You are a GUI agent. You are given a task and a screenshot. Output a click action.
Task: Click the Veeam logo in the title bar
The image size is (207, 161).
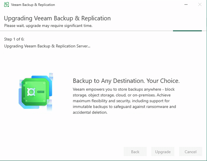tap(6, 5)
